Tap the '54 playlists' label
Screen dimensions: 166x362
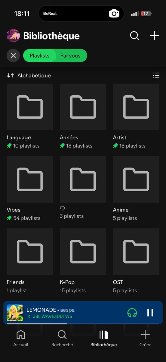(27, 218)
